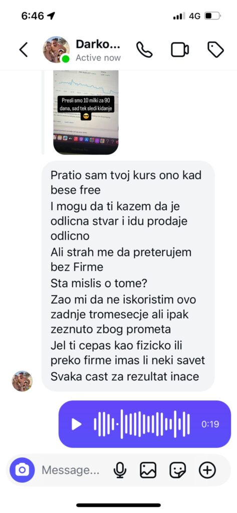Tap the small avatar beside the message
Viewport: 237px width, 513px height.
(x=22, y=381)
